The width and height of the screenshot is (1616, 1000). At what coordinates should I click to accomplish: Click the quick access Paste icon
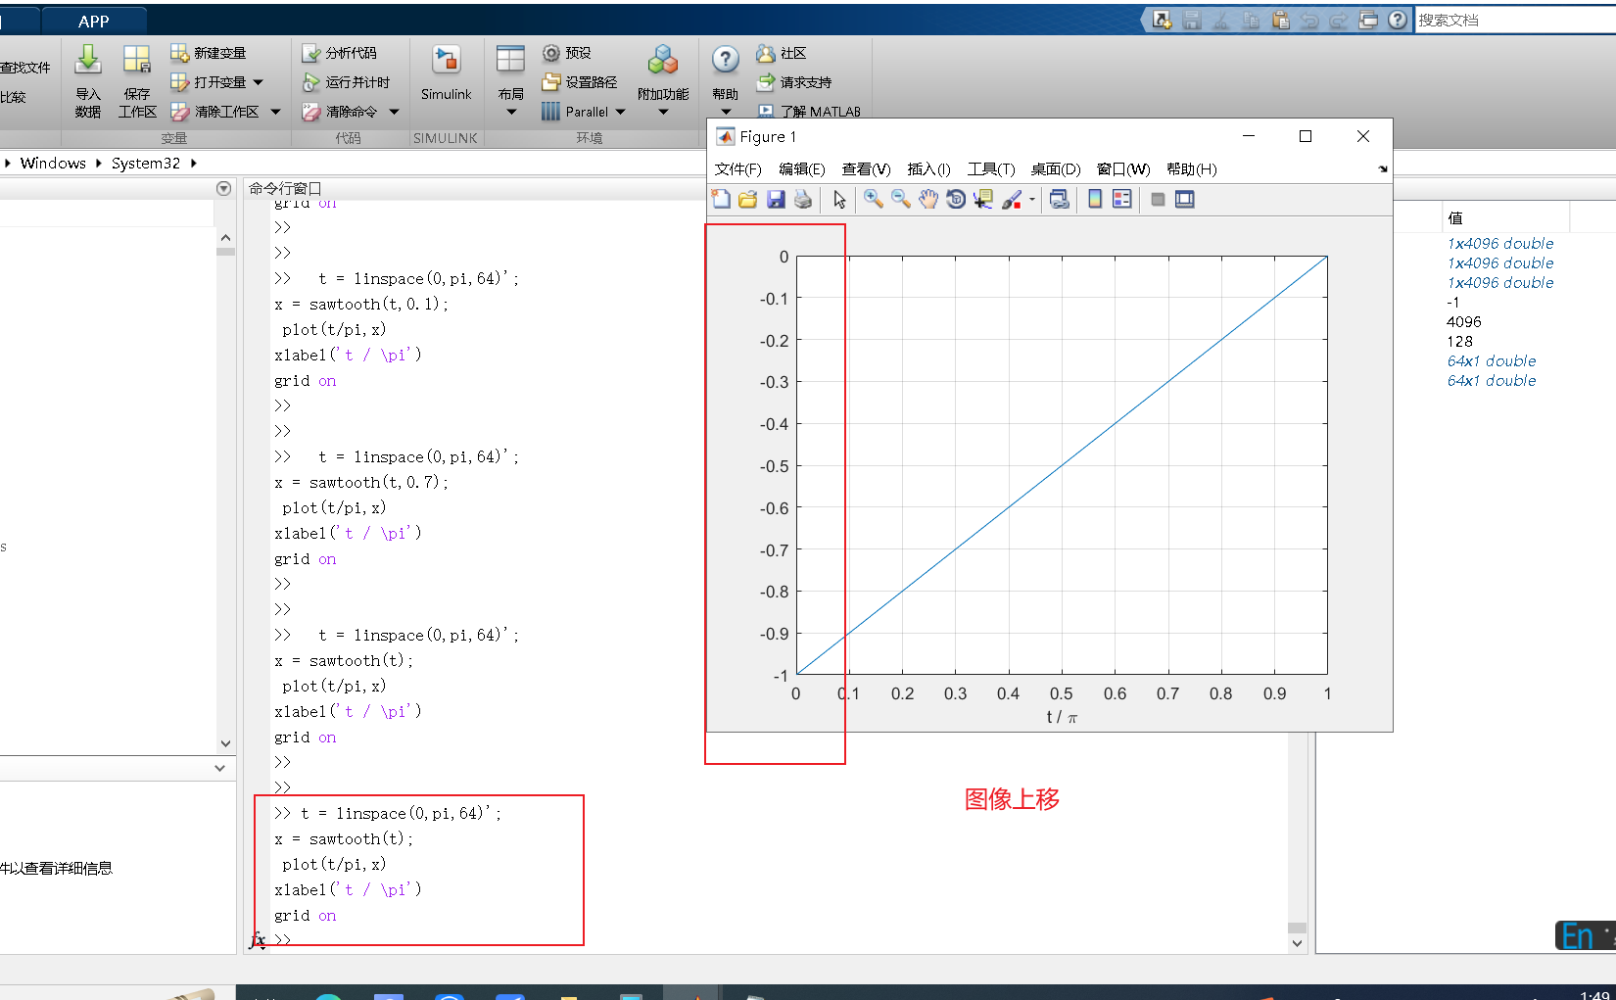(x=1280, y=20)
